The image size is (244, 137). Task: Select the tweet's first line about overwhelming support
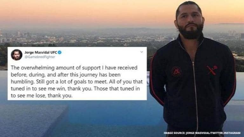point(74,68)
